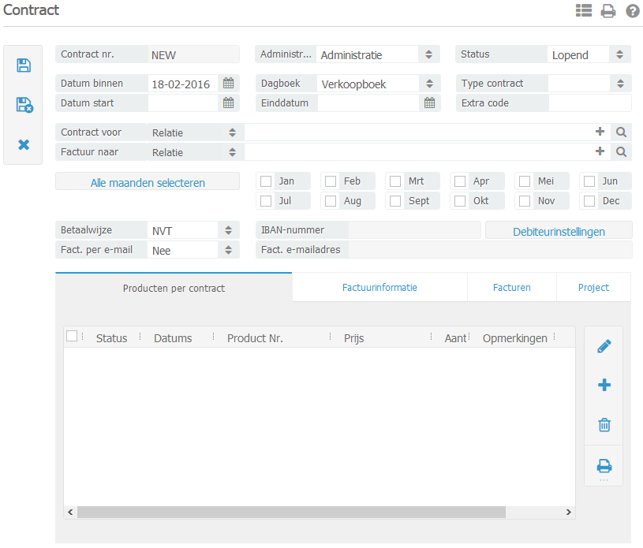Enable the Sept month checkbox
Image resolution: width=643 pixels, height=548 pixels.
(395, 201)
